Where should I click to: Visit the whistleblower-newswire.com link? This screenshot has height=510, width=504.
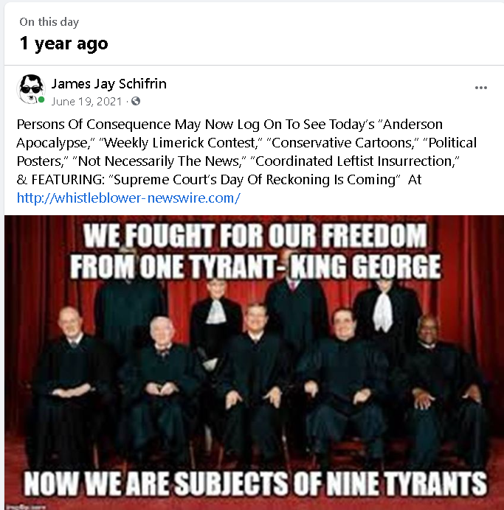(128, 198)
